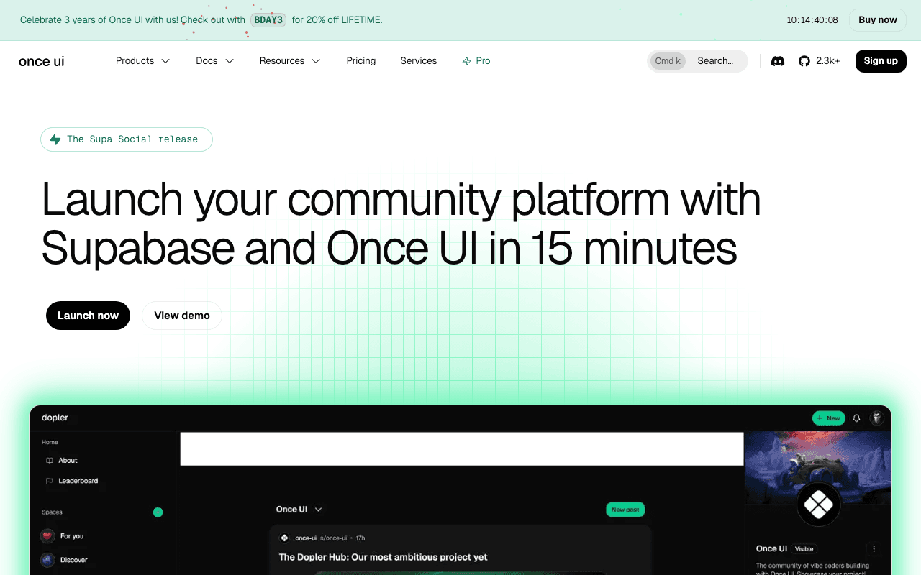Click the Leaderboard flag icon
The image size is (921, 575).
49,481
